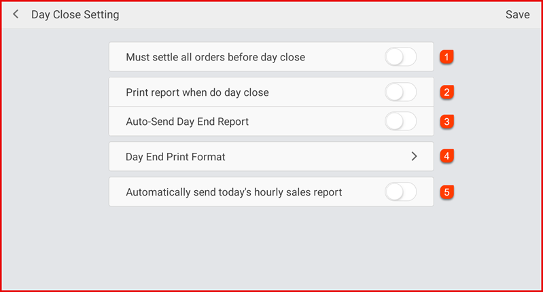Go back using the header arrow
Screen dimensions: 543x292
16,14
